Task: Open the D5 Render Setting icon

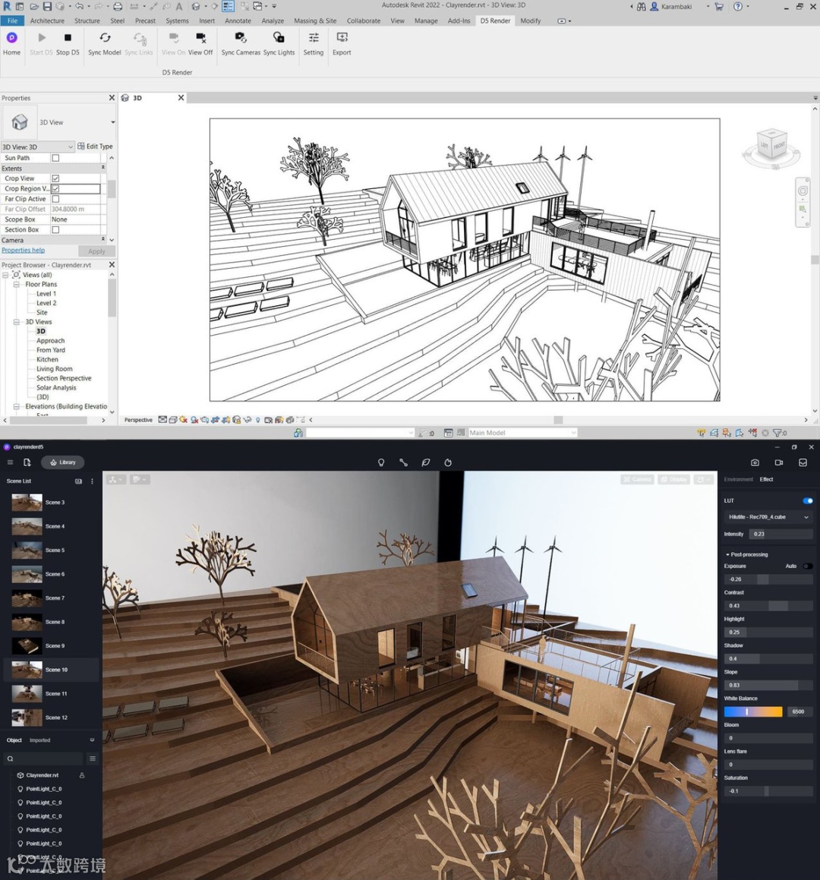Action: [x=314, y=39]
